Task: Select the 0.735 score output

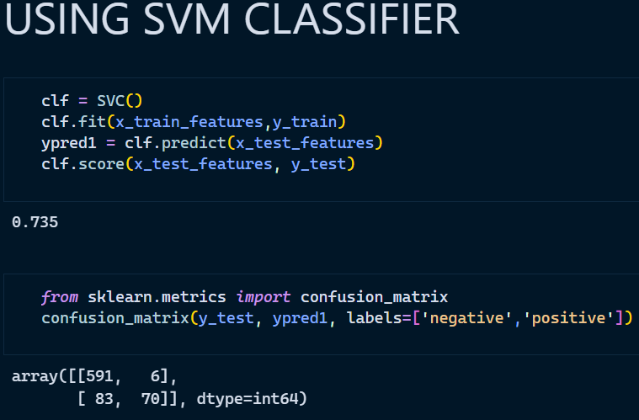Action: pos(35,222)
